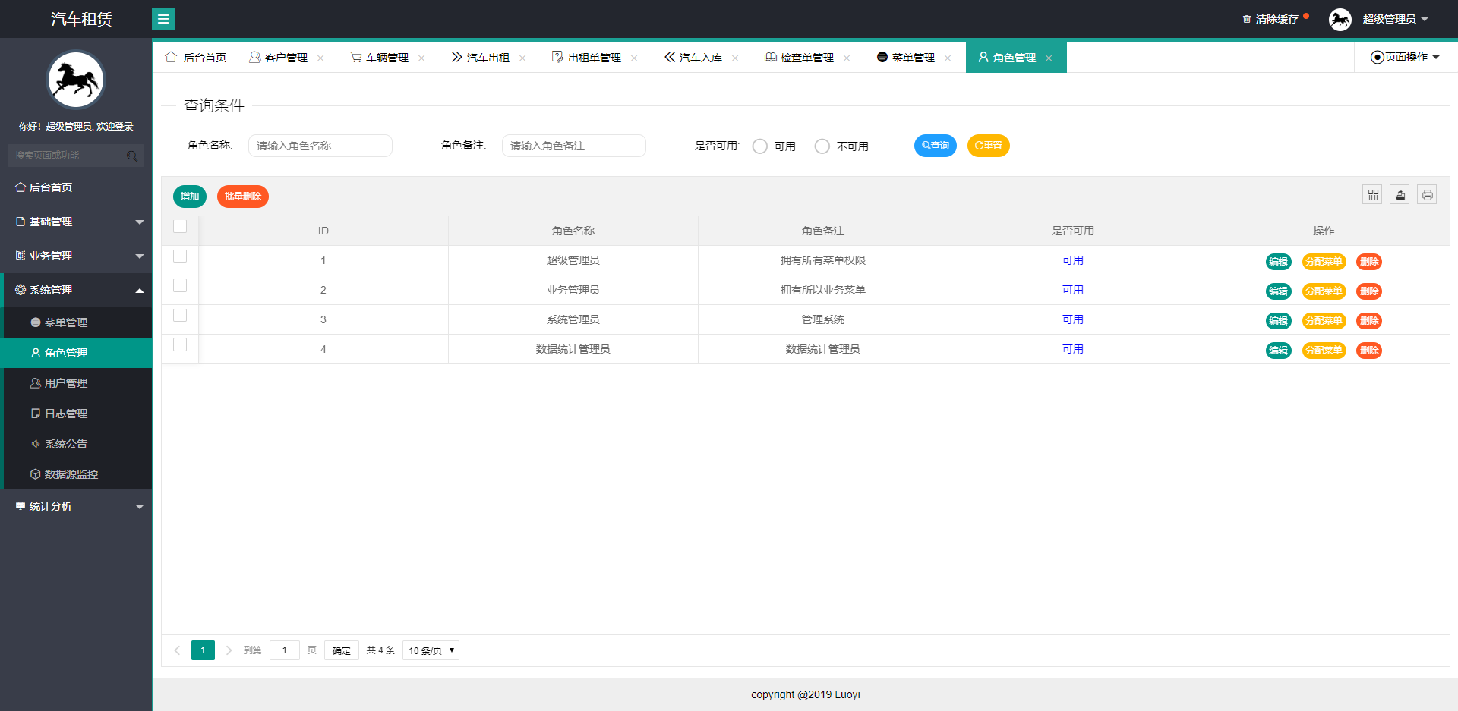This screenshot has width=1458, height=711.
Task: Expand 统计分析 sidebar menu
Action: (76, 506)
